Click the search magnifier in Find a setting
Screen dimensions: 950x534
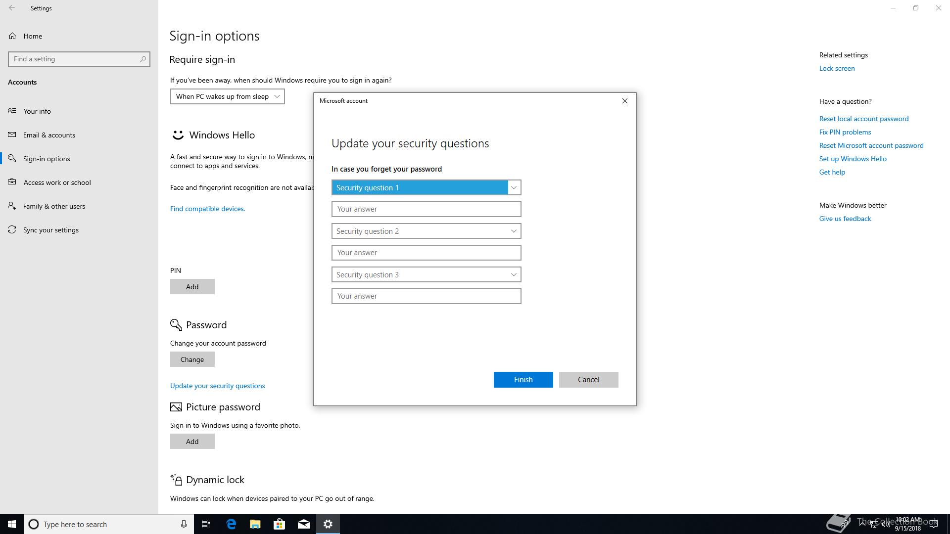click(x=143, y=59)
